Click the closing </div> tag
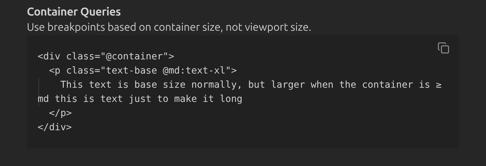Image resolution: width=486 pixels, height=166 pixels. tap(55, 127)
